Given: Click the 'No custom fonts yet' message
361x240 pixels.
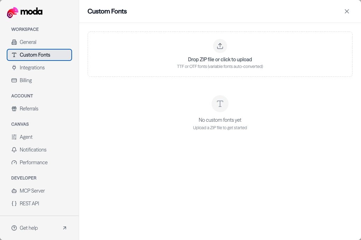Looking at the screenshot, I should click(x=220, y=120).
